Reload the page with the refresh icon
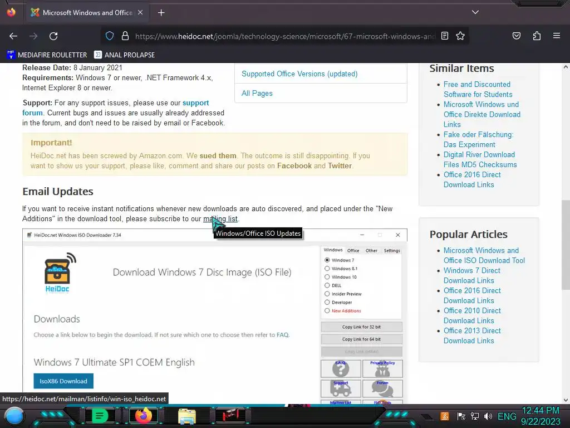The image size is (570, 428). coord(53,36)
